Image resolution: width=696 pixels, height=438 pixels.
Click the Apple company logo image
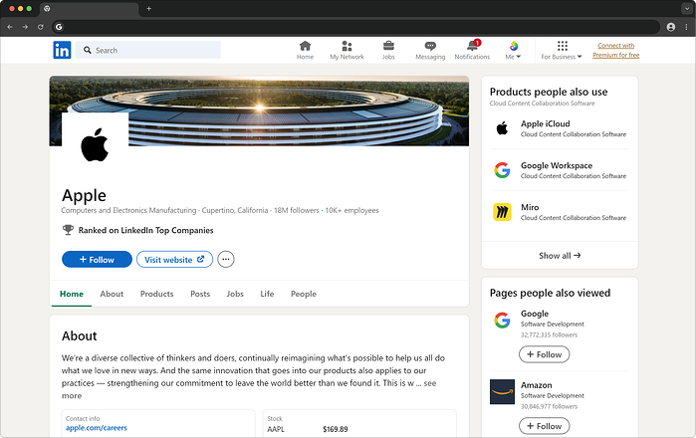(95, 145)
